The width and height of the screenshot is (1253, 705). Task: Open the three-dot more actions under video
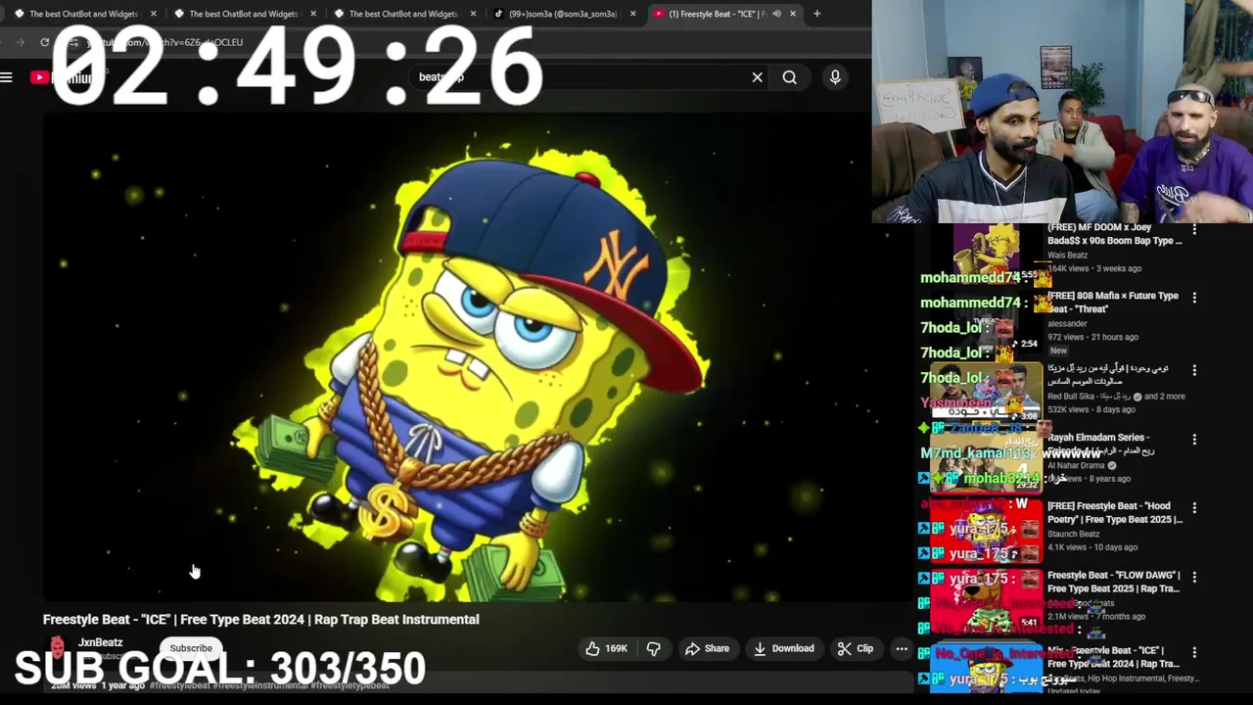click(902, 648)
